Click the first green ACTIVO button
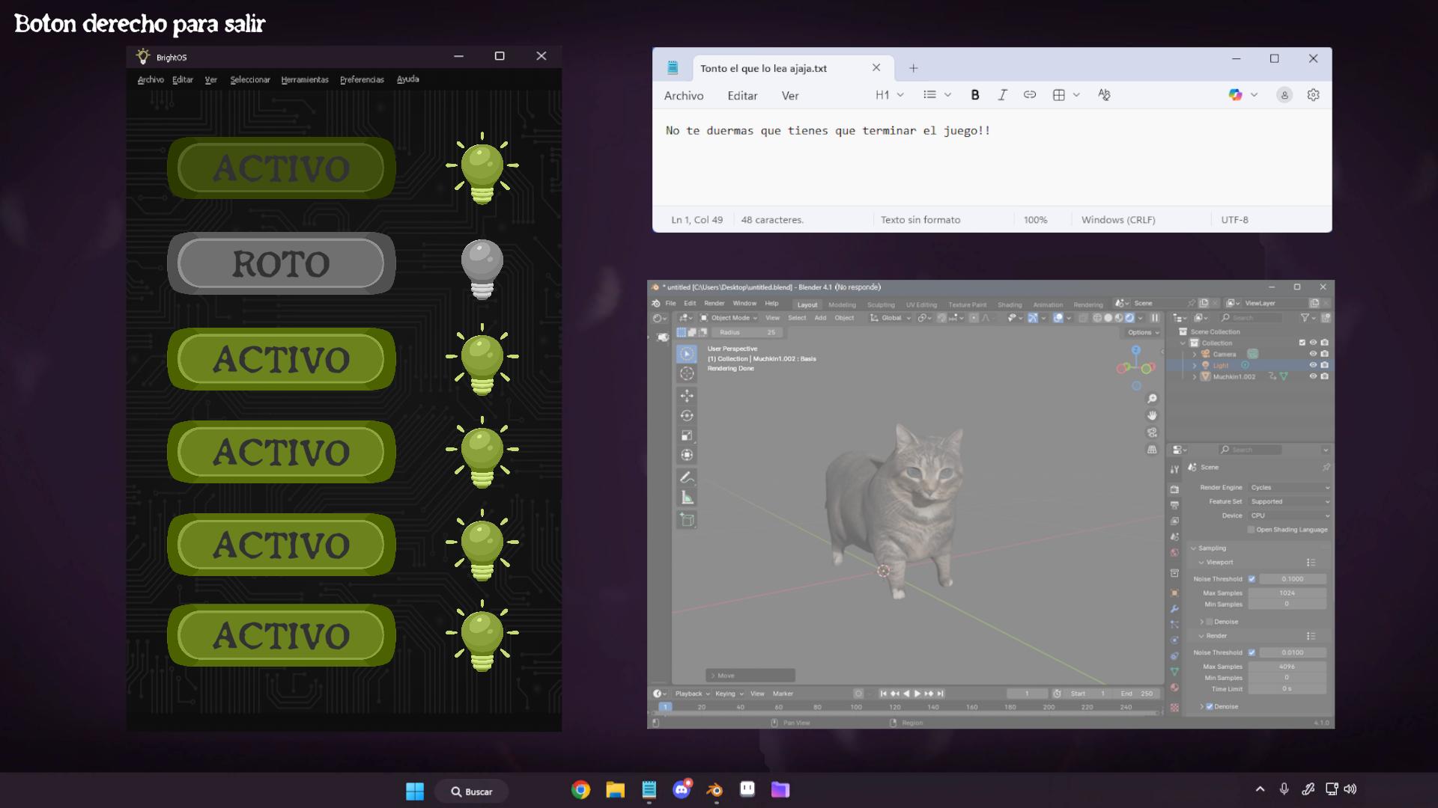Image resolution: width=1438 pixels, height=808 pixels. (281, 168)
